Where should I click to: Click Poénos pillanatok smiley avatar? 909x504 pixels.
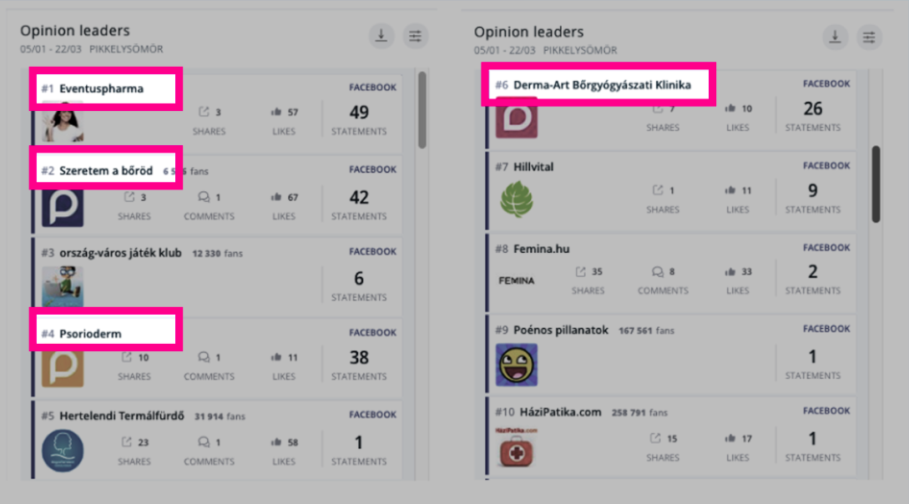(516, 365)
